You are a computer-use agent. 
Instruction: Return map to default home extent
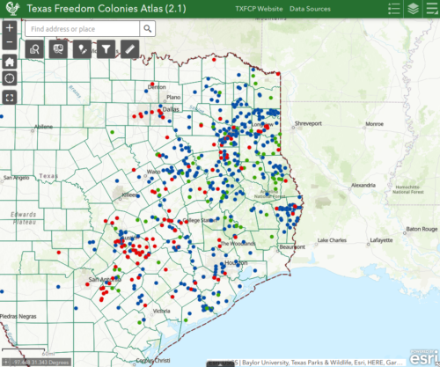click(10, 62)
